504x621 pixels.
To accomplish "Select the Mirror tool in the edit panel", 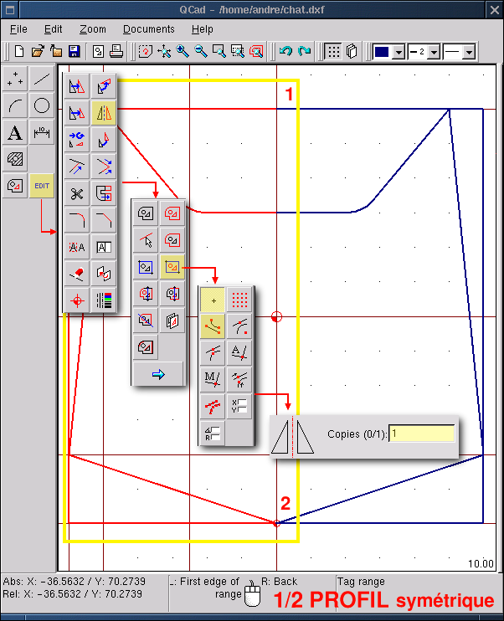I will [x=104, y=112].
